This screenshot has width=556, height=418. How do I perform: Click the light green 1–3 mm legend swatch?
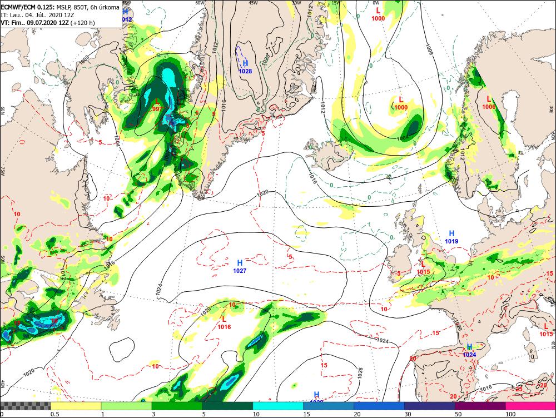pos(126,406)
